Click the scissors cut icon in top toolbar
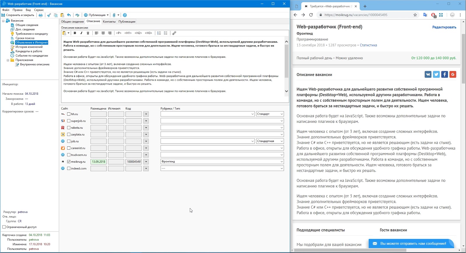The width and height of the screenshot is (466, 253). 49,15
